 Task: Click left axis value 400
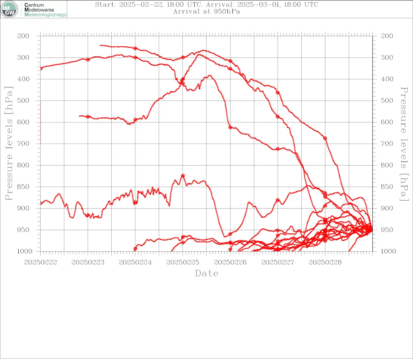point(23,79)
